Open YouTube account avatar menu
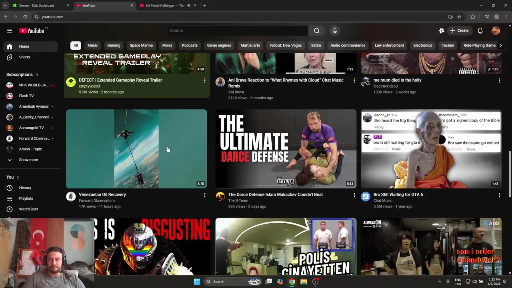 496,31
